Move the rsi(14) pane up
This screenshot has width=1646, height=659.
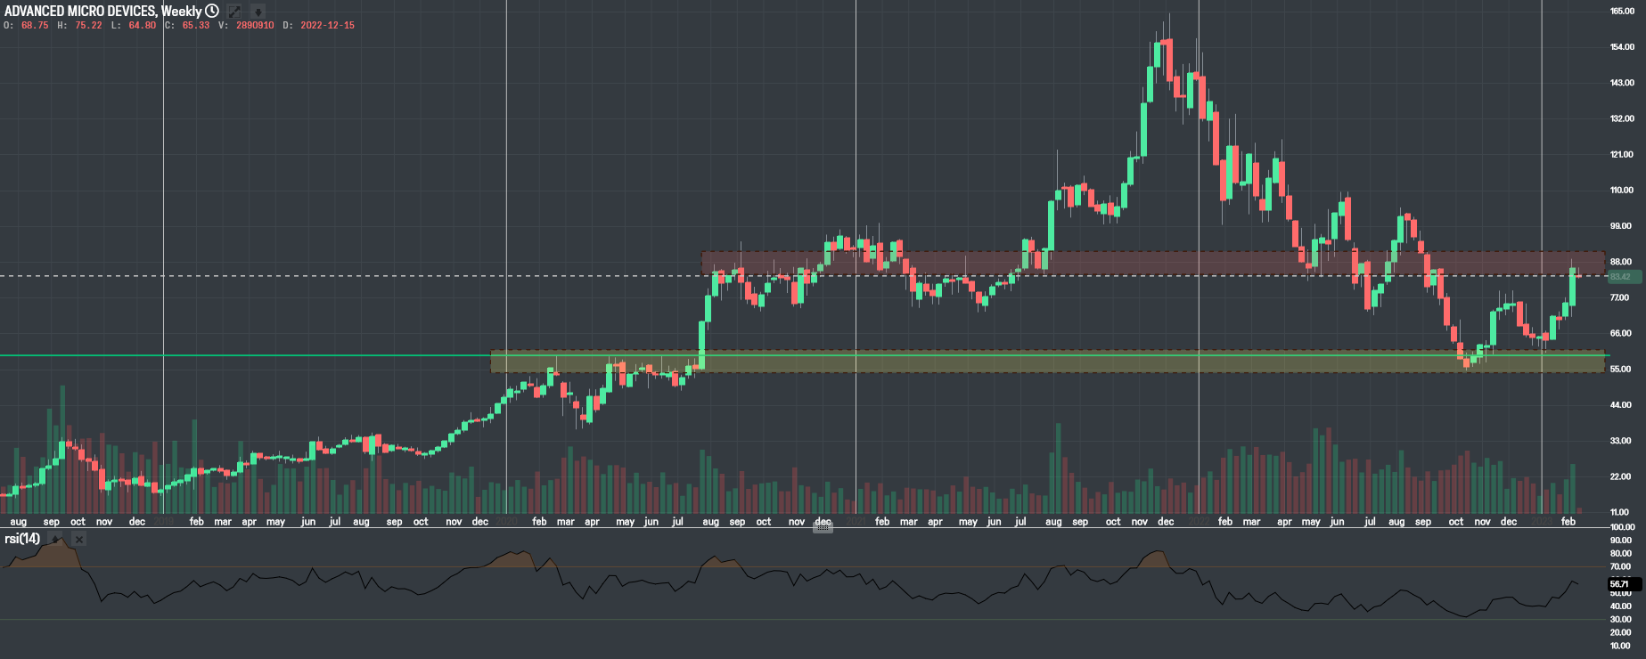[56, 540]
